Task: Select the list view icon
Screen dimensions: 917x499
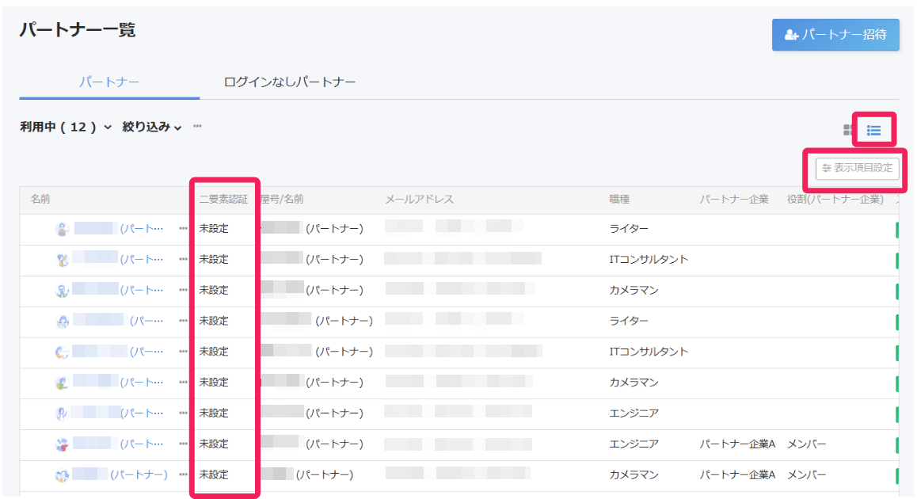Action: pos(873,131)
